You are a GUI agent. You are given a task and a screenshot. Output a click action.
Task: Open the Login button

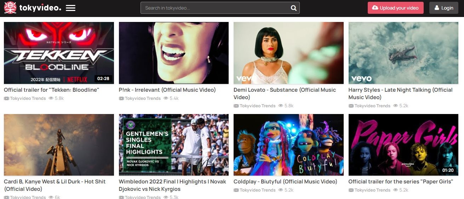coord(443,8)
